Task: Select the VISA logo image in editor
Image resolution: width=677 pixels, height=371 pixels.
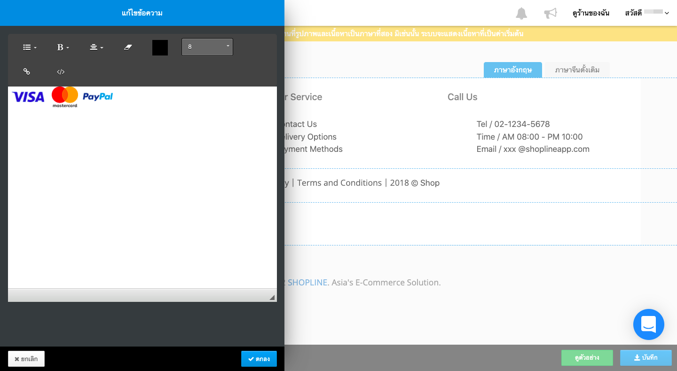Action: 28,97
